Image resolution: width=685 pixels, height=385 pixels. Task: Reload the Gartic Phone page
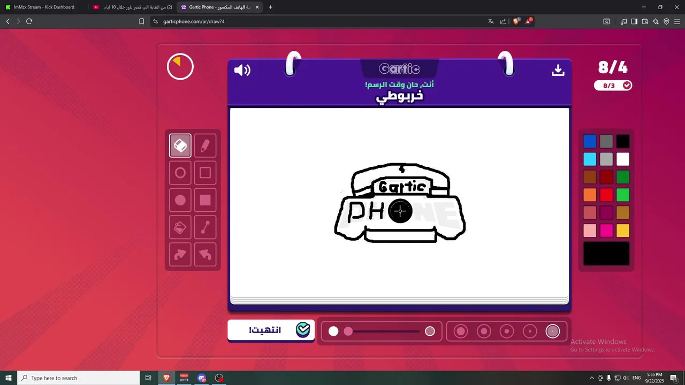(29, 21)
